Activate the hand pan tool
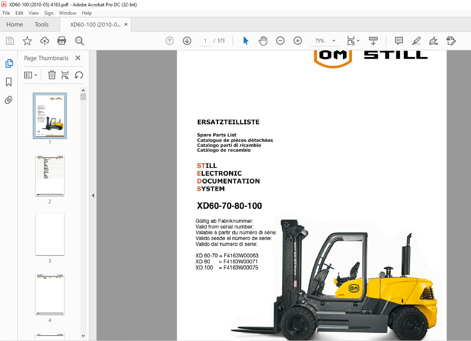This screenshot has height=341, width=471. point(263,40)
